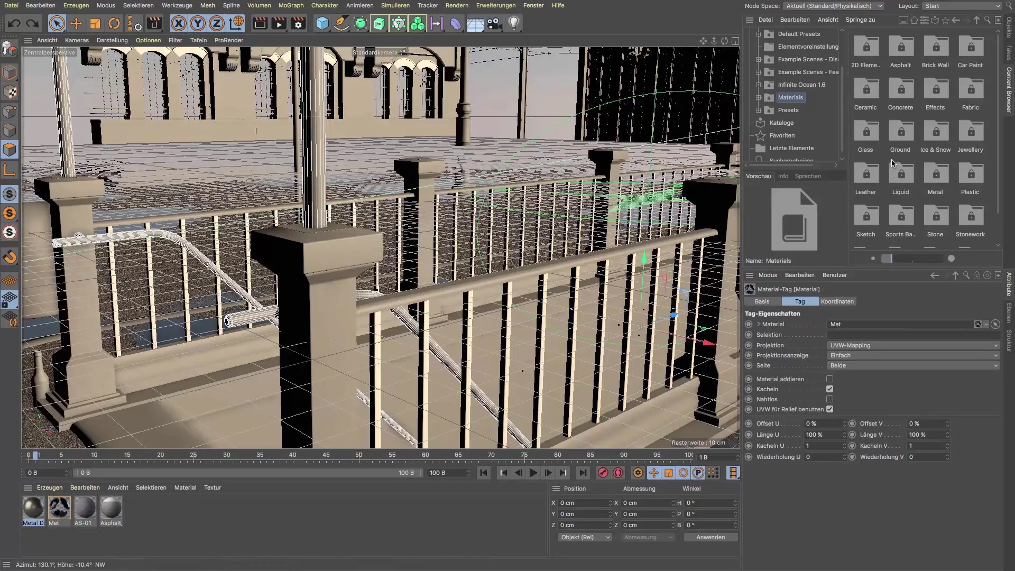Toggle world coordinate system icon
This screenshot has height=571, width=1015.
click(x=236, y=23)
